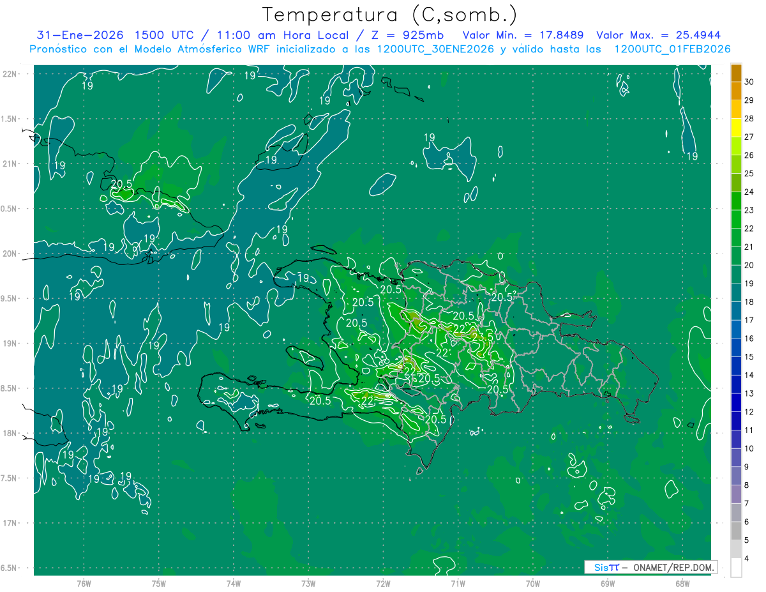This screenshot has height=592, width=766.
Task: Click the "18N" latitude axis label
Action: (11, 433)
